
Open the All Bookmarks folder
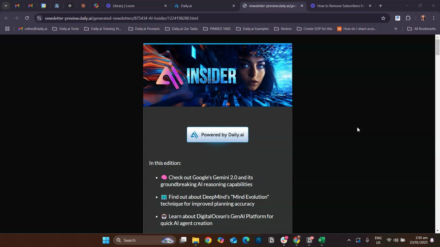[x=421, y=29]
